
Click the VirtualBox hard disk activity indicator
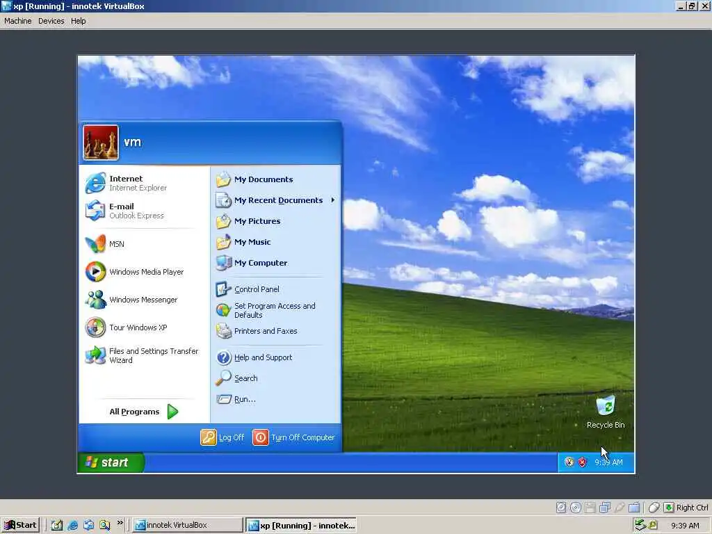tap(561, 507)
